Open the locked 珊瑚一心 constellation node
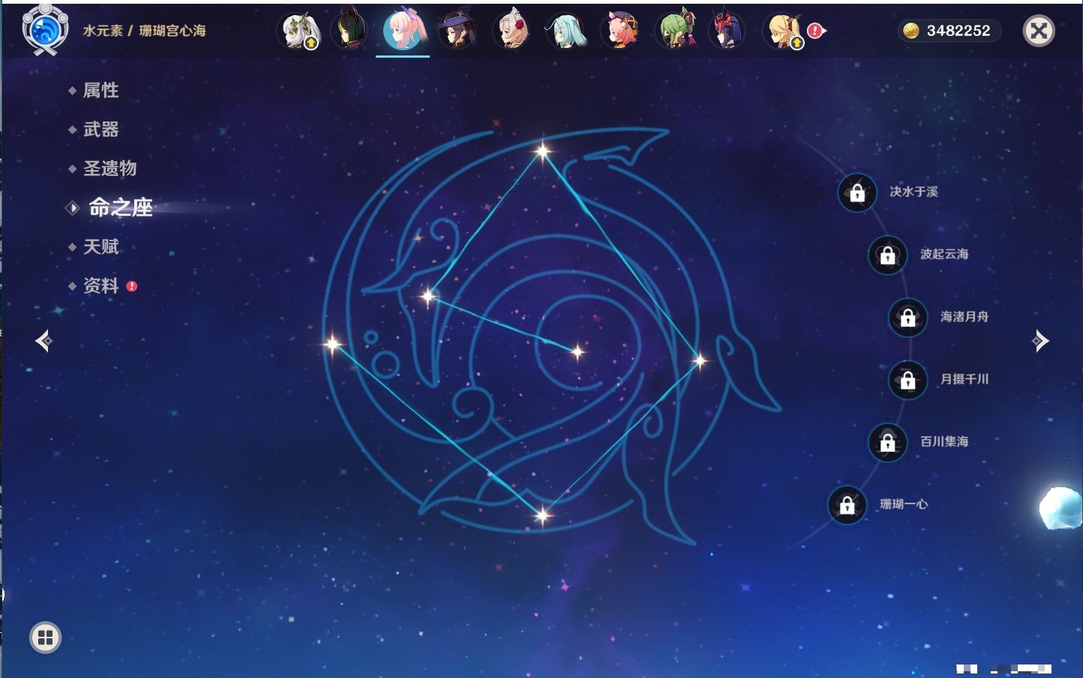Screen dimensions: 1083x678 click(847, 505)
